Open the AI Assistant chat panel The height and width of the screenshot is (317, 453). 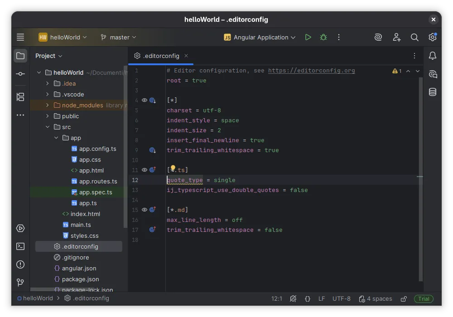coord(433,74)
